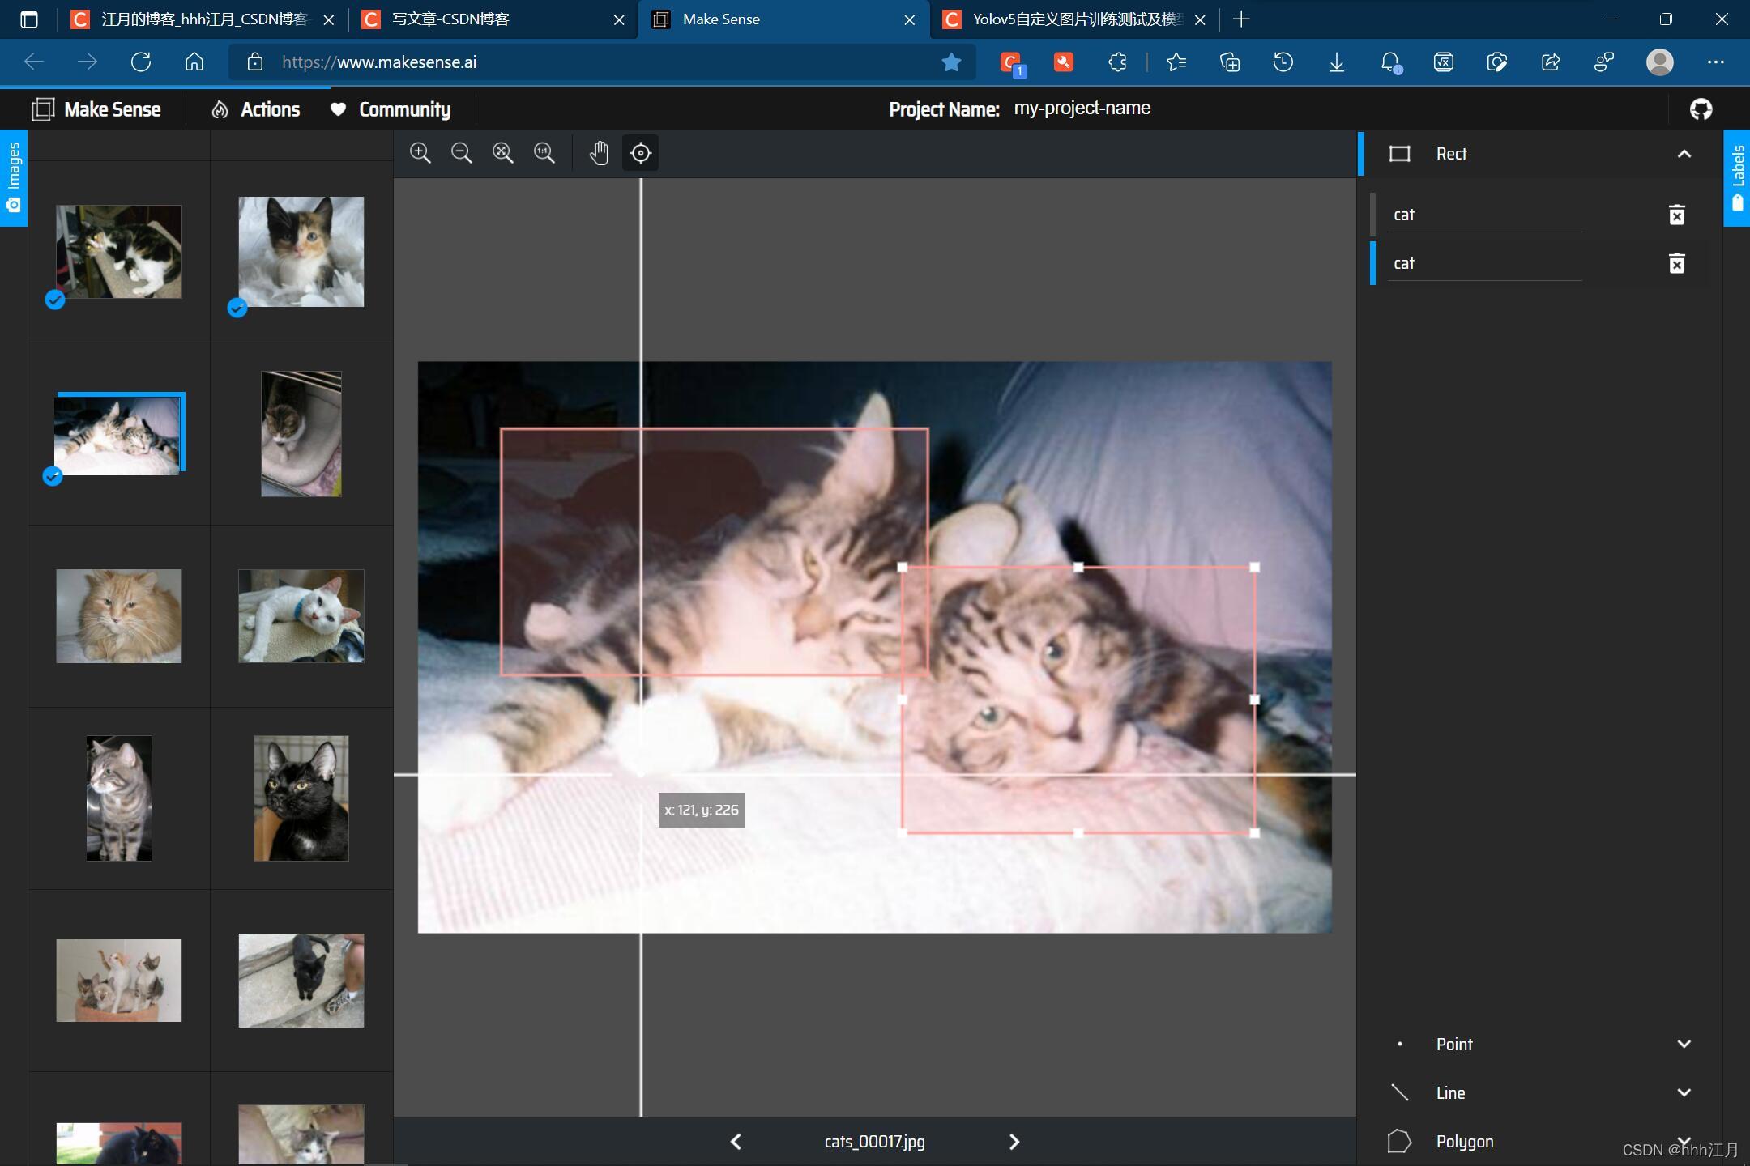Toggle the crosshair cursor tool

click(640, 153)
